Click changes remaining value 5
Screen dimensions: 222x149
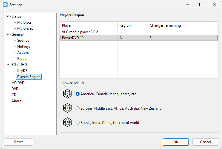(151, 38)
